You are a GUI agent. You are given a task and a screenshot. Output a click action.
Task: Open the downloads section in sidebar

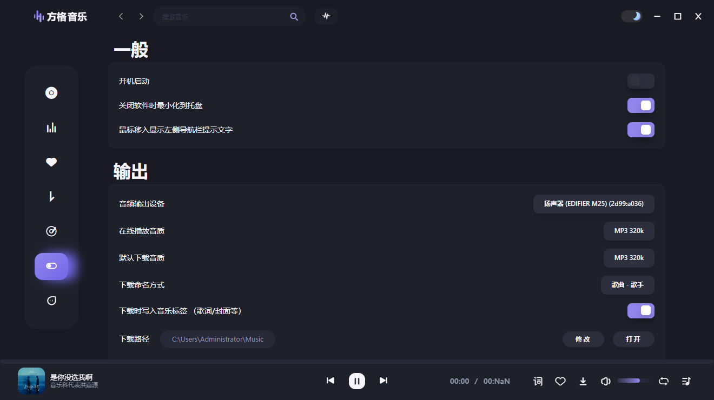coord(51,196)
